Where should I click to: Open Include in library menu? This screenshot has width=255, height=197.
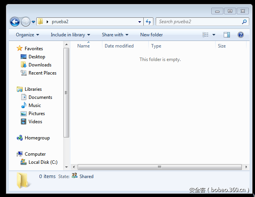click(70, 35)
